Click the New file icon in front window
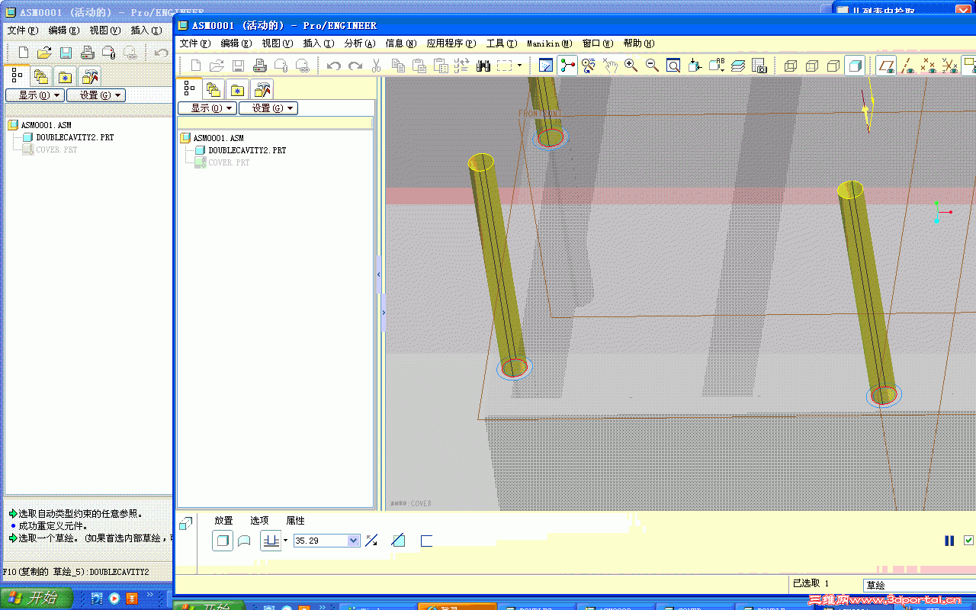Screen dimensions: 976x610 point(196,66)
